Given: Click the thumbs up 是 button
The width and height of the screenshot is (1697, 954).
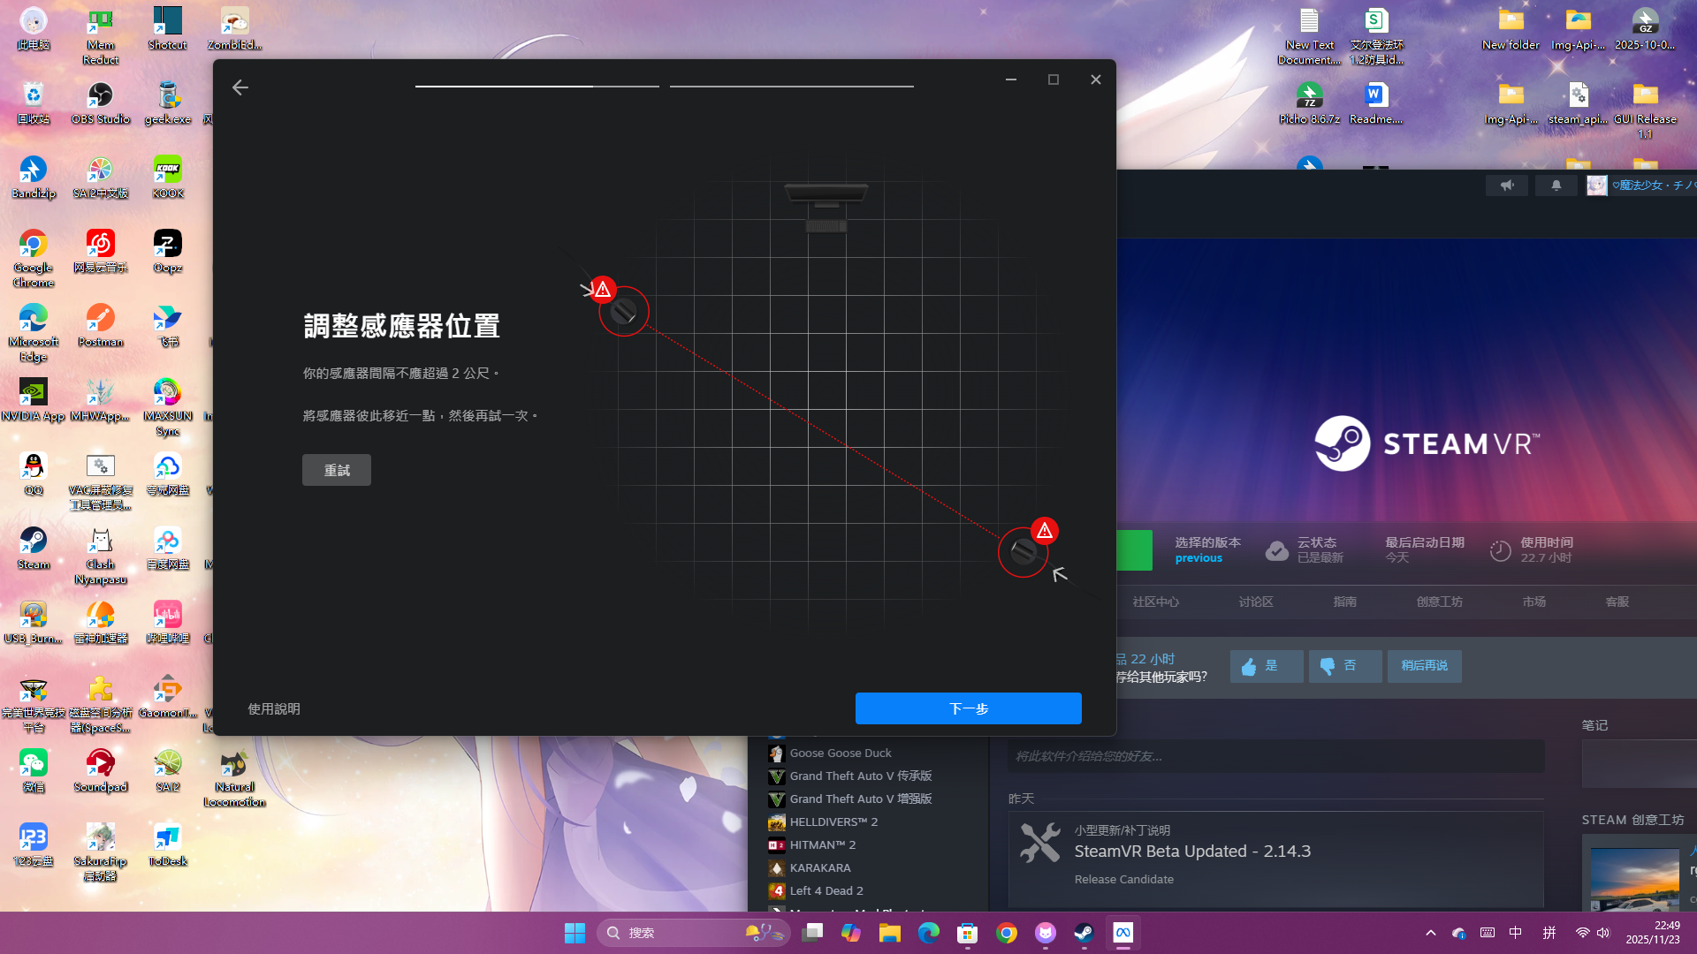Looking at the screenshot, I should (1266, 666).
